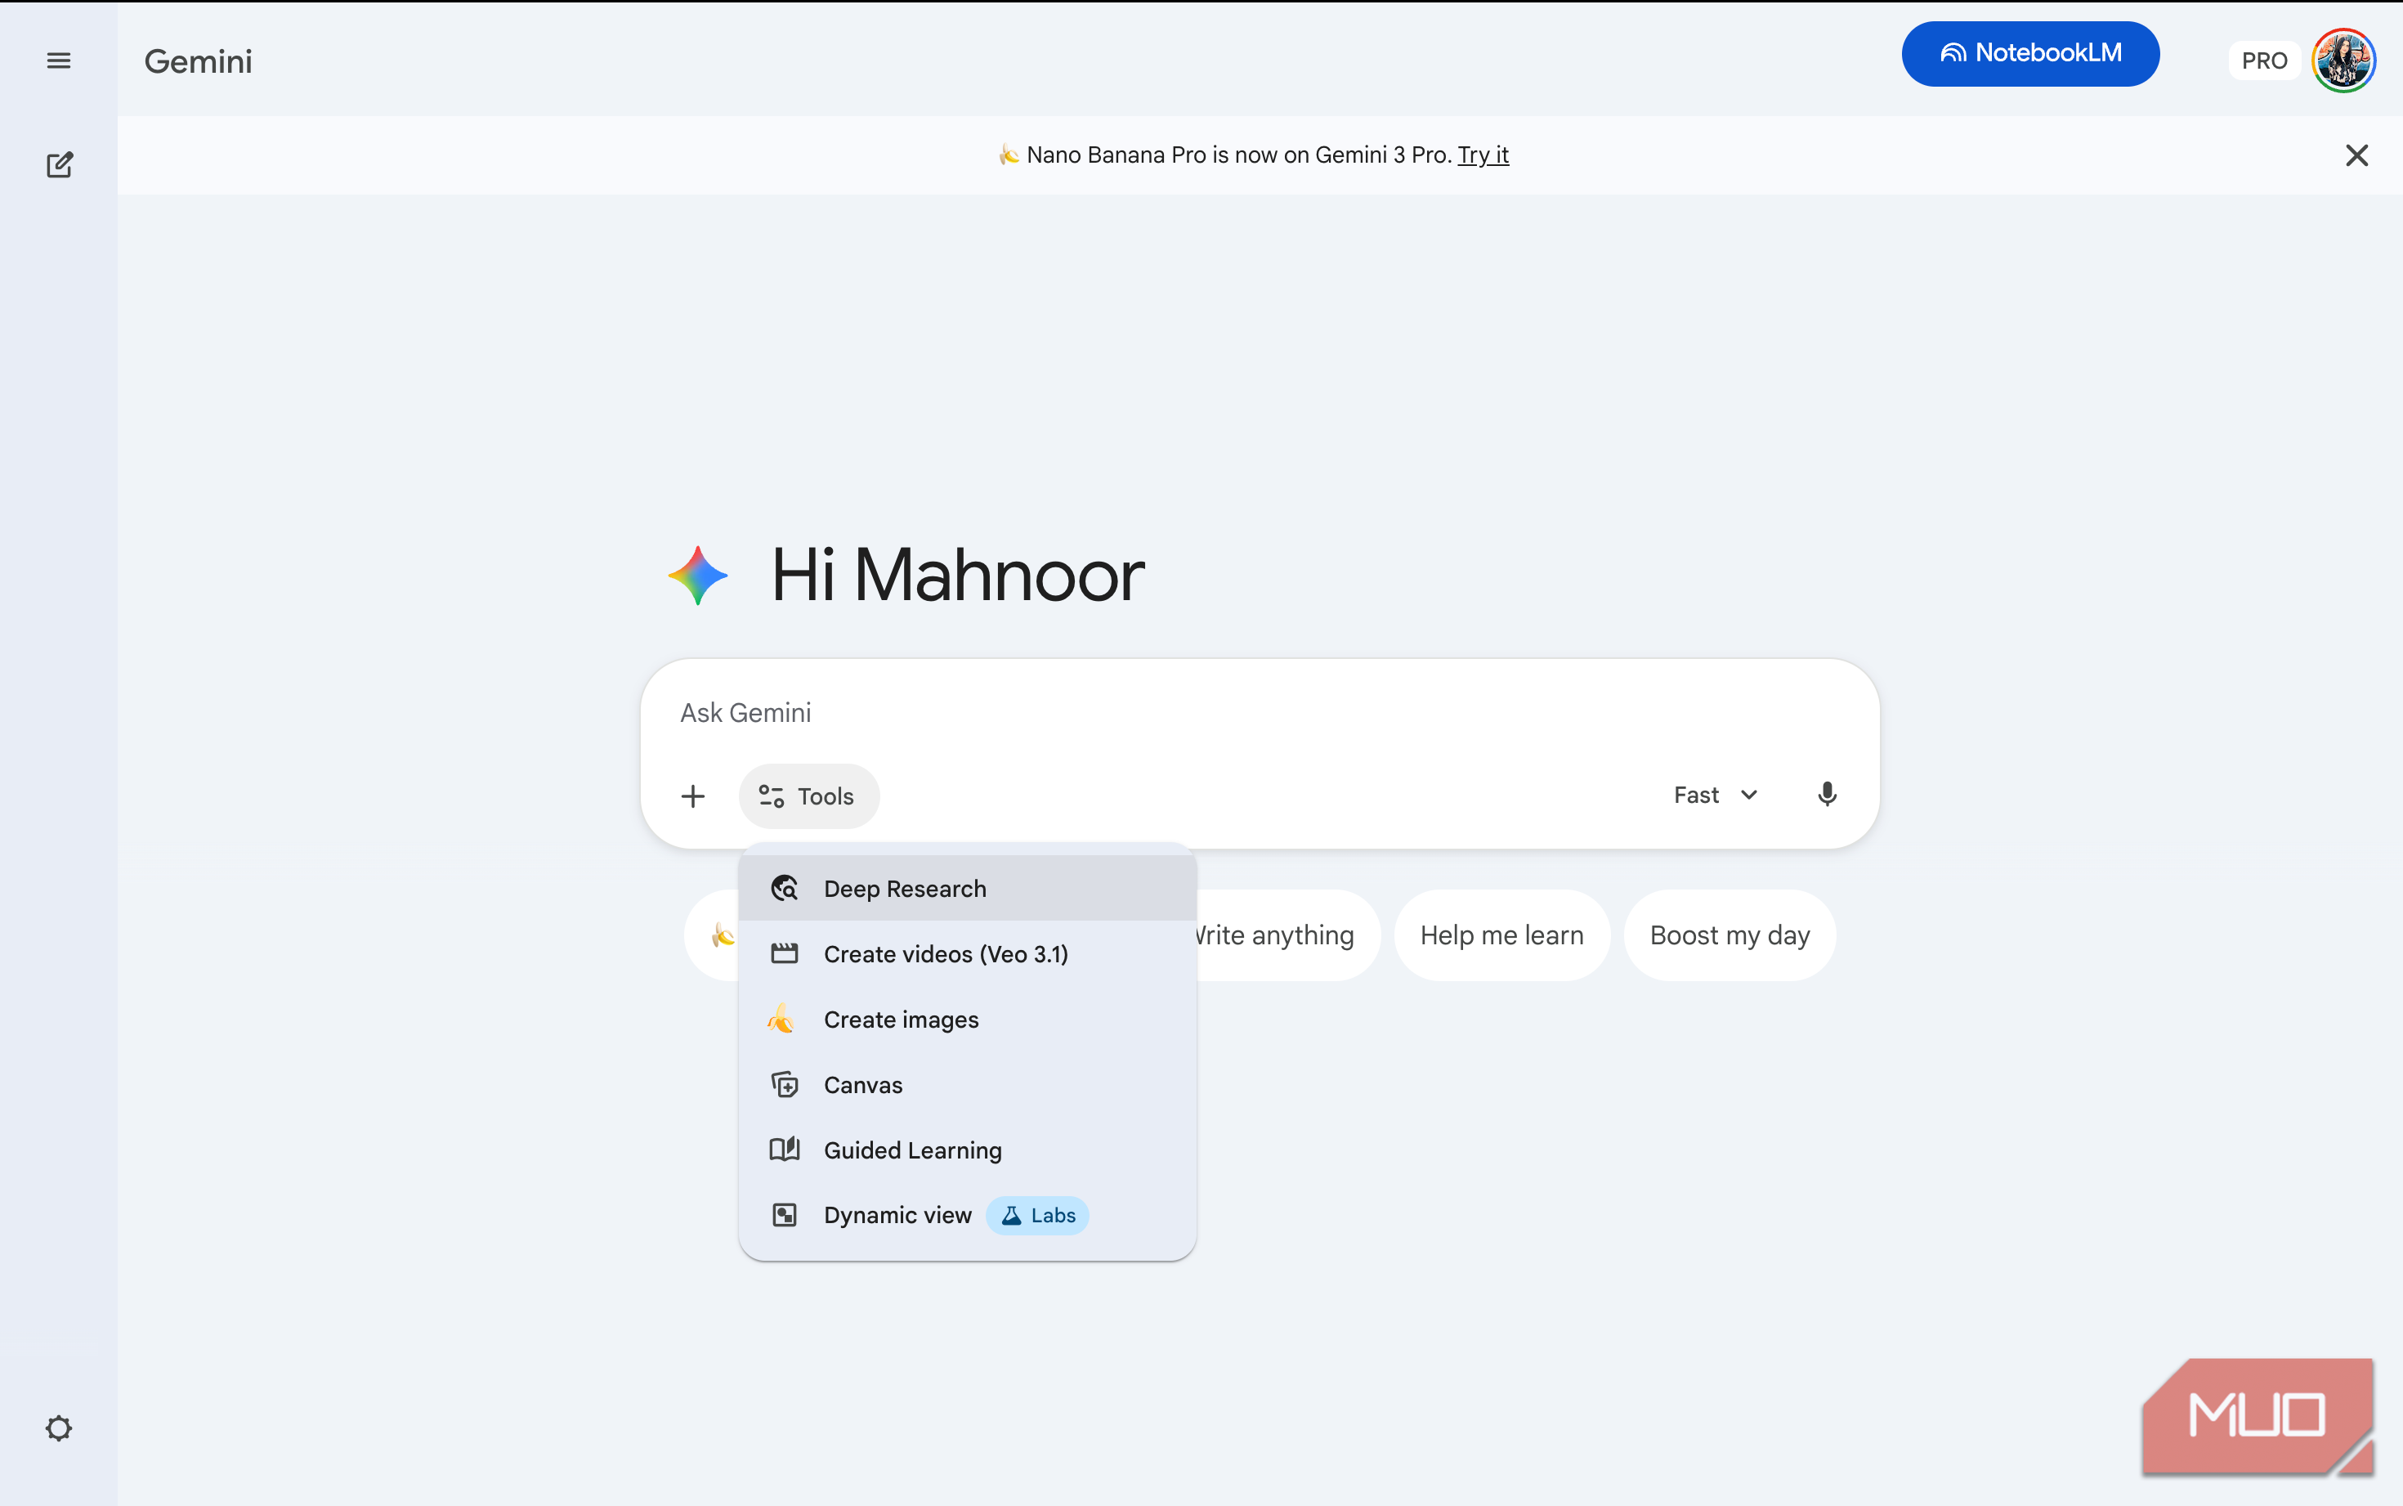Screen dimensions: 2403x1506
Task: Choose Create images from tools list
Action: pyautogui.click(x=901, y=1019)
